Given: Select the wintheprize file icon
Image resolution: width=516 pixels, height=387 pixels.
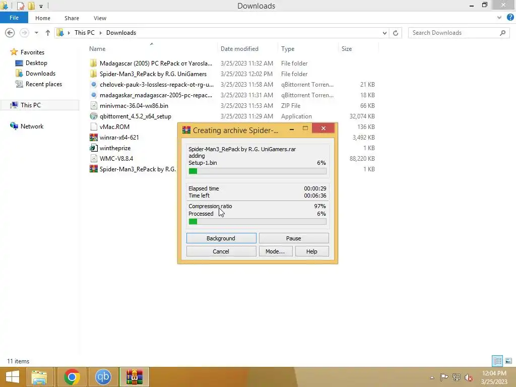Looking at the screenshot, I should [x=94, y=148].
